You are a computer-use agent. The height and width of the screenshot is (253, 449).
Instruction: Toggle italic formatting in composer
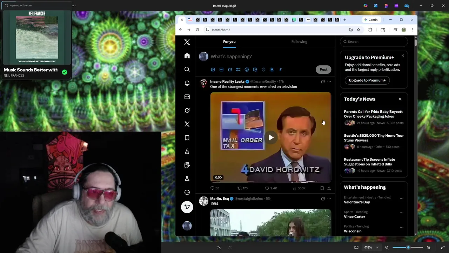point(280,70)
